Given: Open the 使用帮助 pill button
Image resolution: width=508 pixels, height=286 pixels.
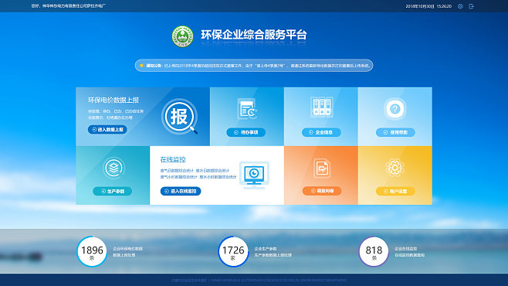Looking at the screenshot, I should click(395, 132).
